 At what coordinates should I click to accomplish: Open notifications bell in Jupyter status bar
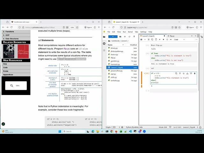pos(200,127)
